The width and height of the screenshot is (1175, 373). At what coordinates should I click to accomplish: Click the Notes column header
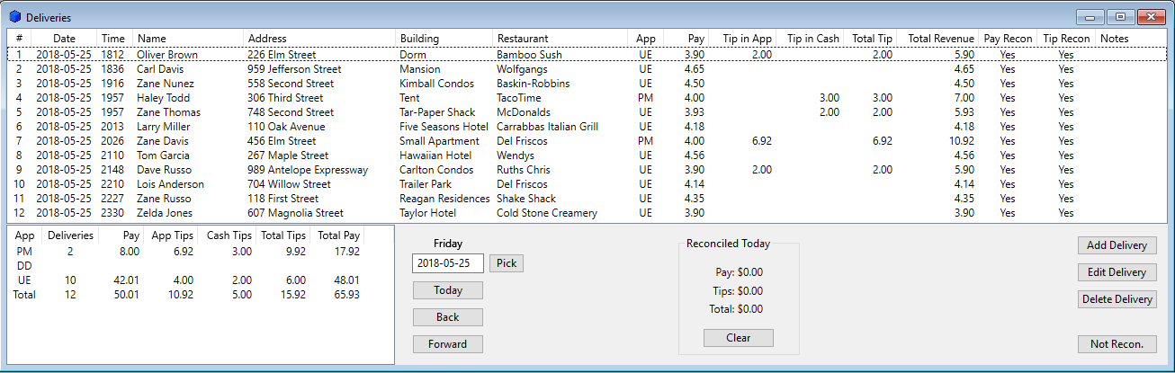point(1114,39)
